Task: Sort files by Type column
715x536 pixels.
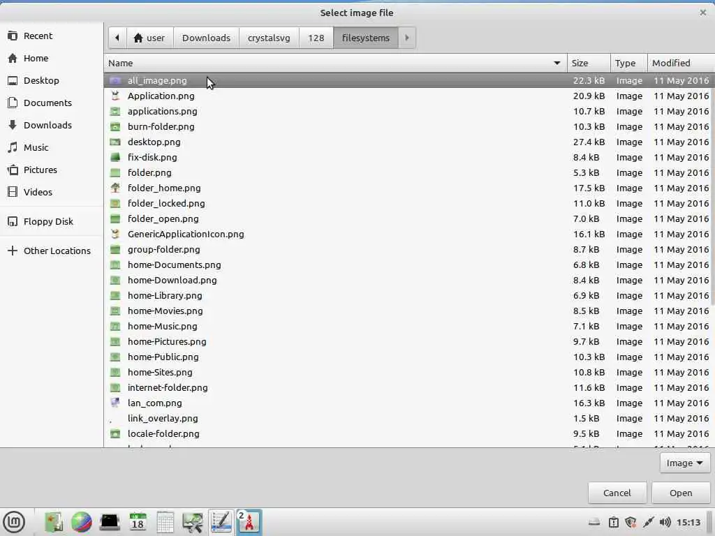Action: pyautogui.click(x=629, y=63)
